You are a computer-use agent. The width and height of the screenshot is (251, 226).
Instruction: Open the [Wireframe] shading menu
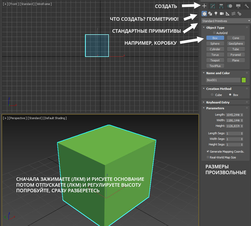tap(44, 4)
